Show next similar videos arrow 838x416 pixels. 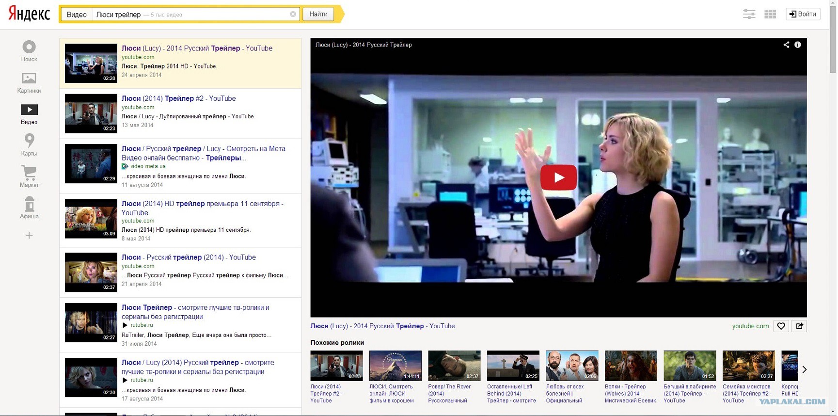[804, 369]
